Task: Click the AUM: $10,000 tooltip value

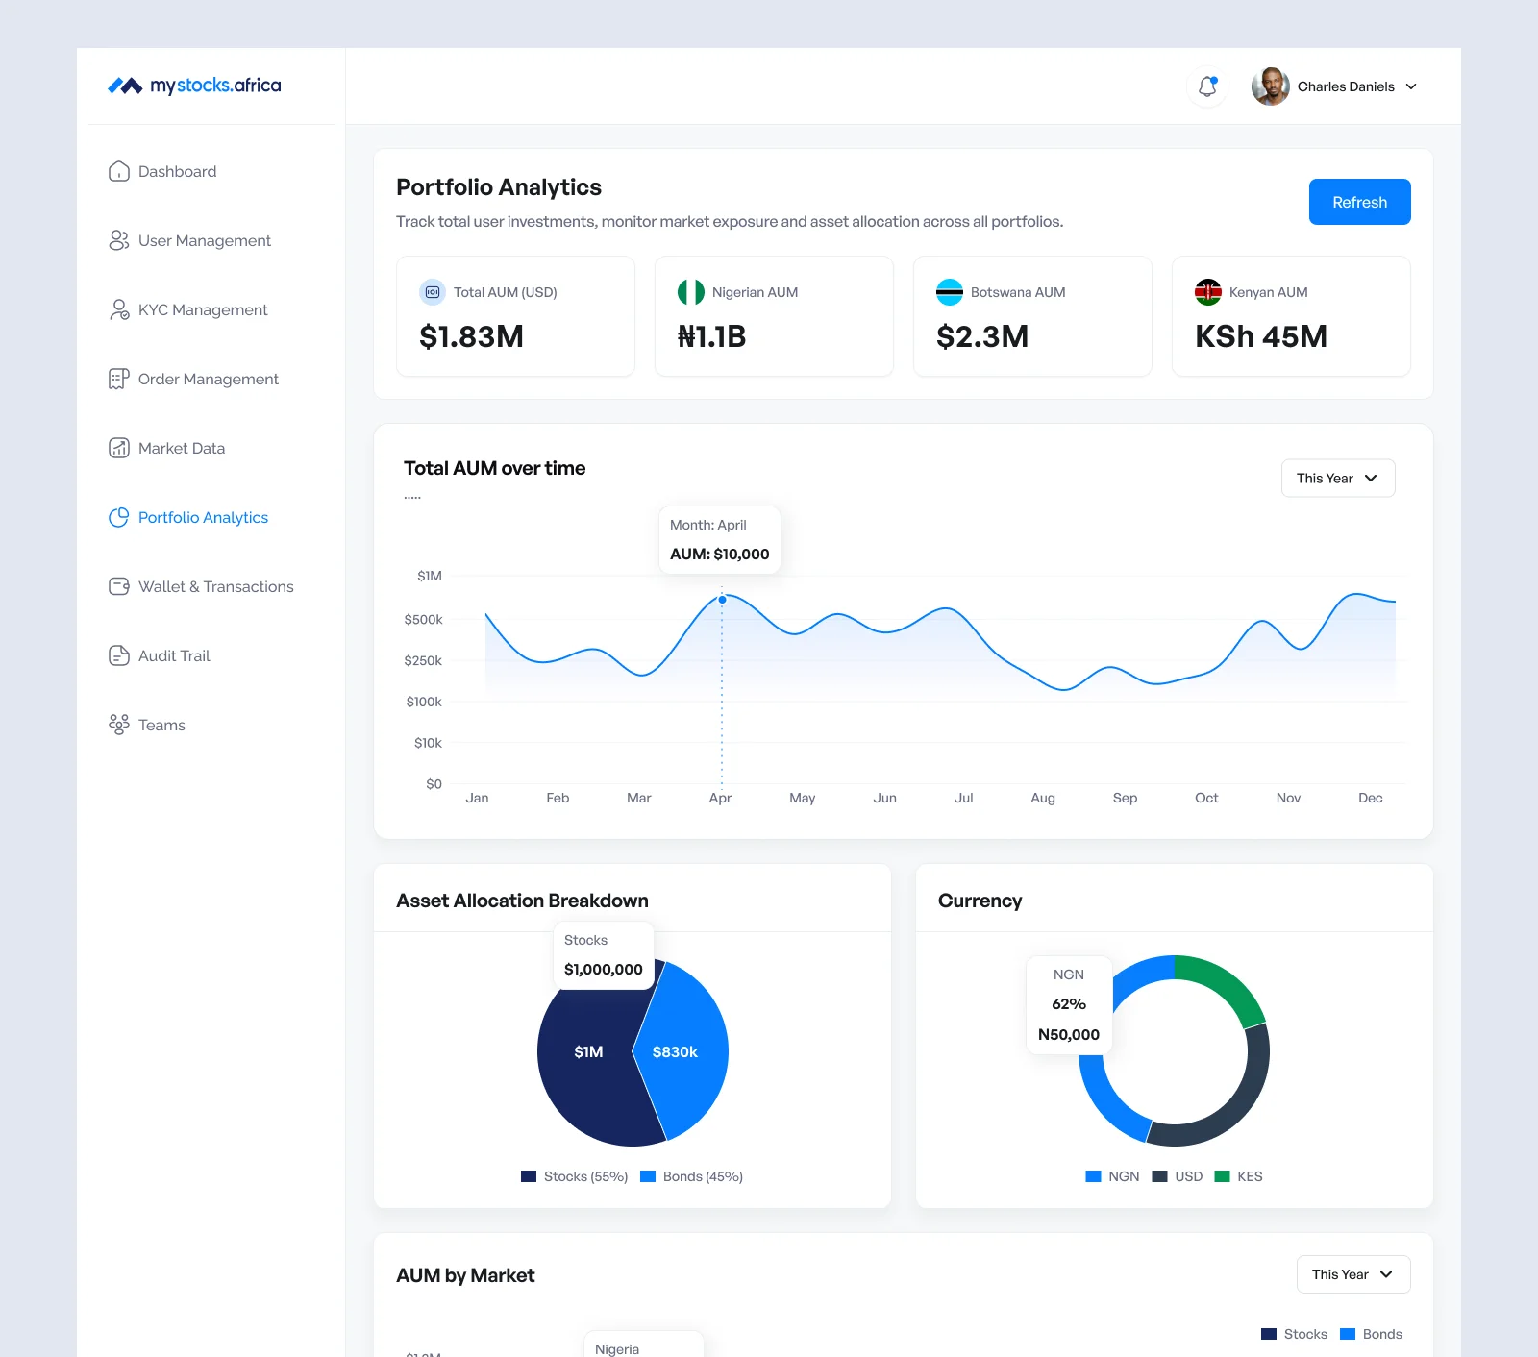Action: pos(720,554)
